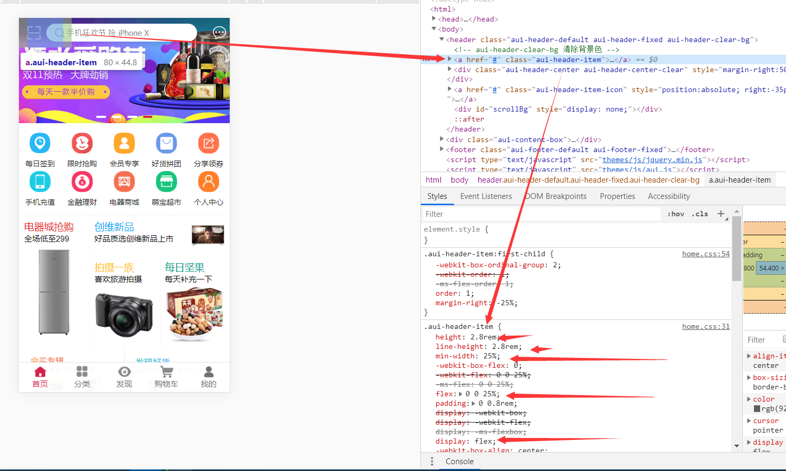Click the 每天一款半价购 banner button
Image resolution: width=786 pixels, height=471 pixels.
pos(66,92)
